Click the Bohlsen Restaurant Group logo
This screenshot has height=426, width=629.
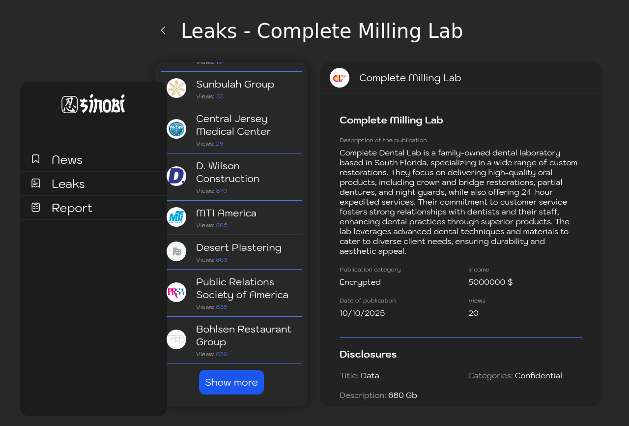[x=176, y=339]
